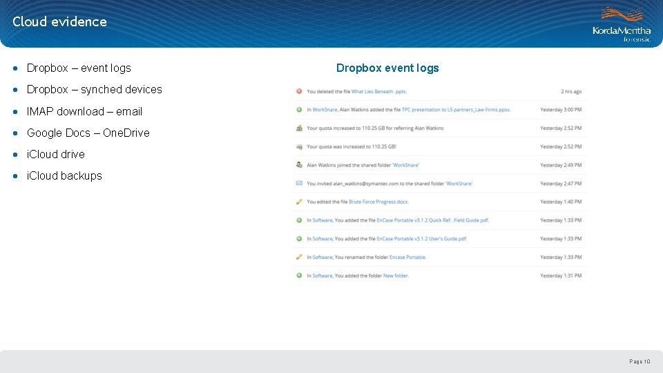
Task: Click the green add icon beside 'TPC presentation'
Action: tap(299, 110)
